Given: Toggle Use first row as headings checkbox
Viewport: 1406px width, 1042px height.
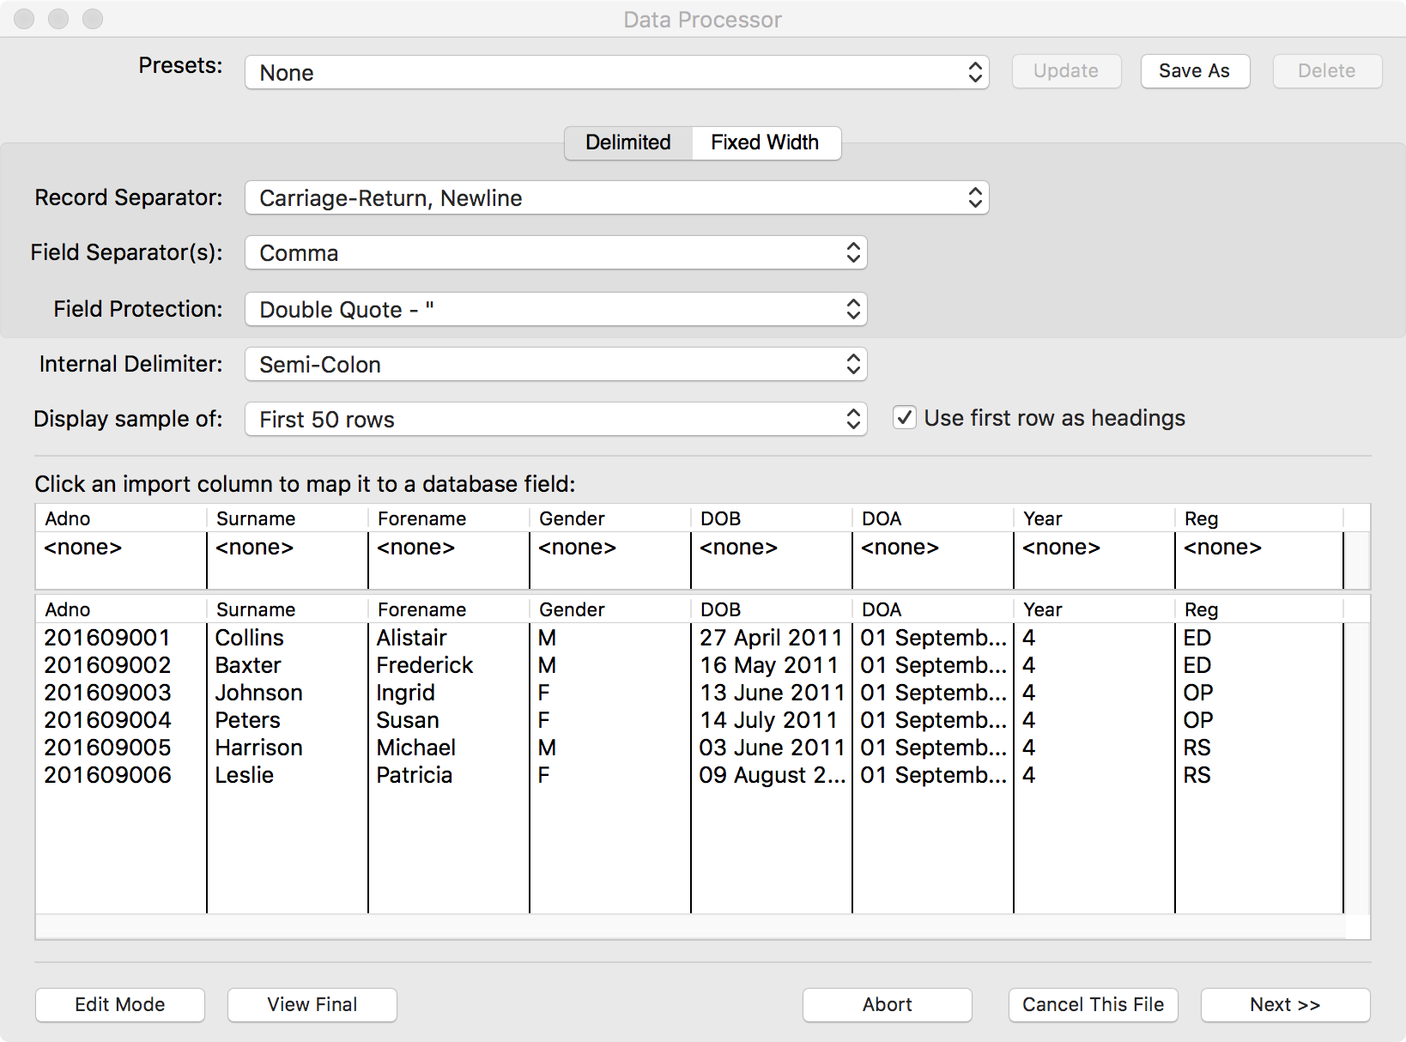Looking at the screenshot, I should [904, 418].
